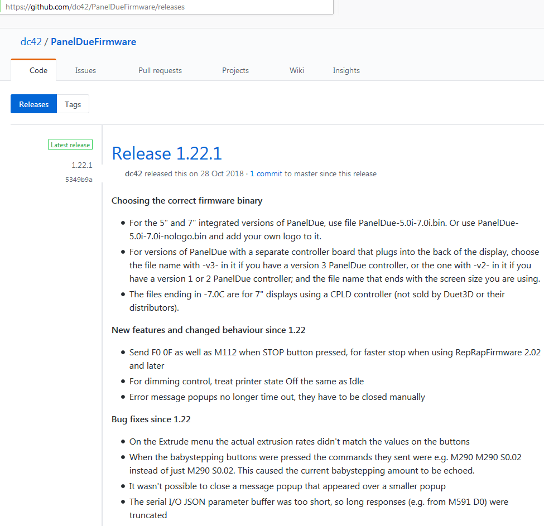Screen dimensions: 544x526
Task: Open the Pull requests tab
Action: (160, 70)
